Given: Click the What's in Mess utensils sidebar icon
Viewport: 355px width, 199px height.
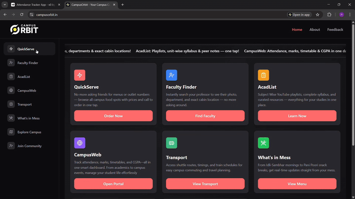Looking at the screenshot, I should pos(11,118).
